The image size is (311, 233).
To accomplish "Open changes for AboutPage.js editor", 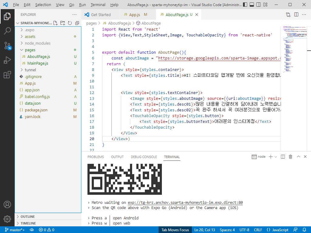I will click(x=288, y=15).
